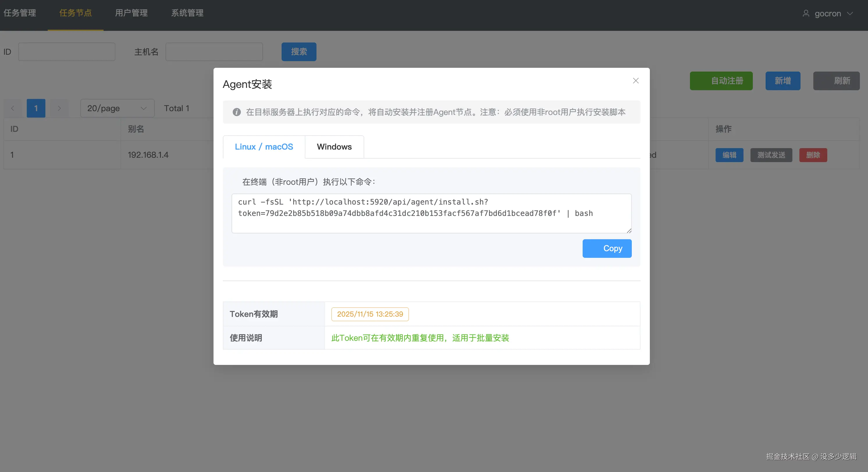Click the user avatar icon beside gocron

click(x=806, y=13)
